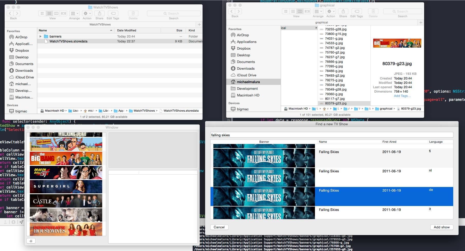Open the Arrange dropdown menu

[74, 13]
